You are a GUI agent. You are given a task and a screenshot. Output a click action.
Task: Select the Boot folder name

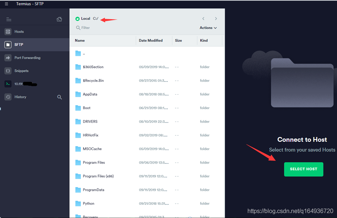click(x=87, y=108)
